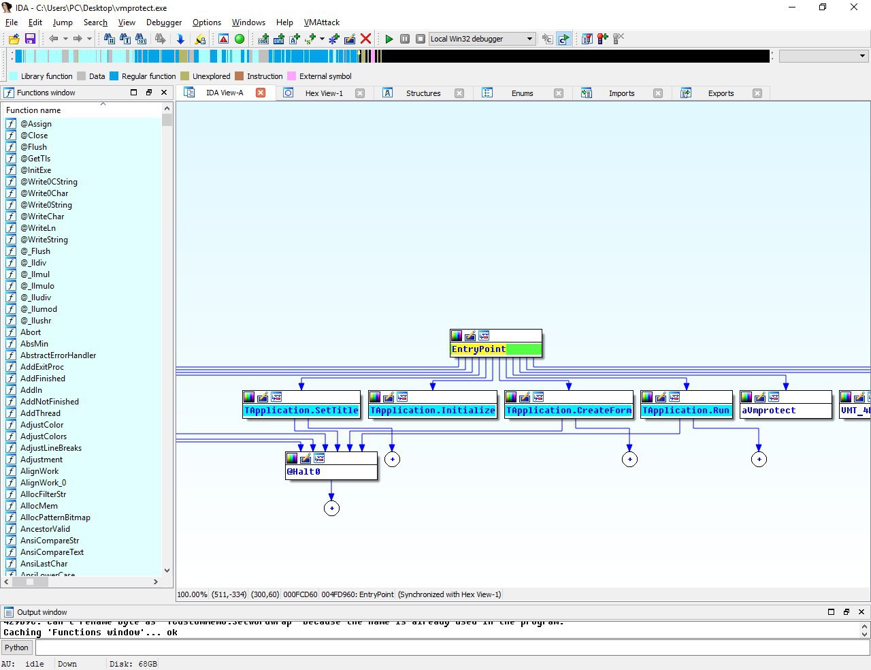Expand the collapsed node under TApplication.Run
Image resolution: width=871 pixels, height=670 pixels.
coord(759,459)
